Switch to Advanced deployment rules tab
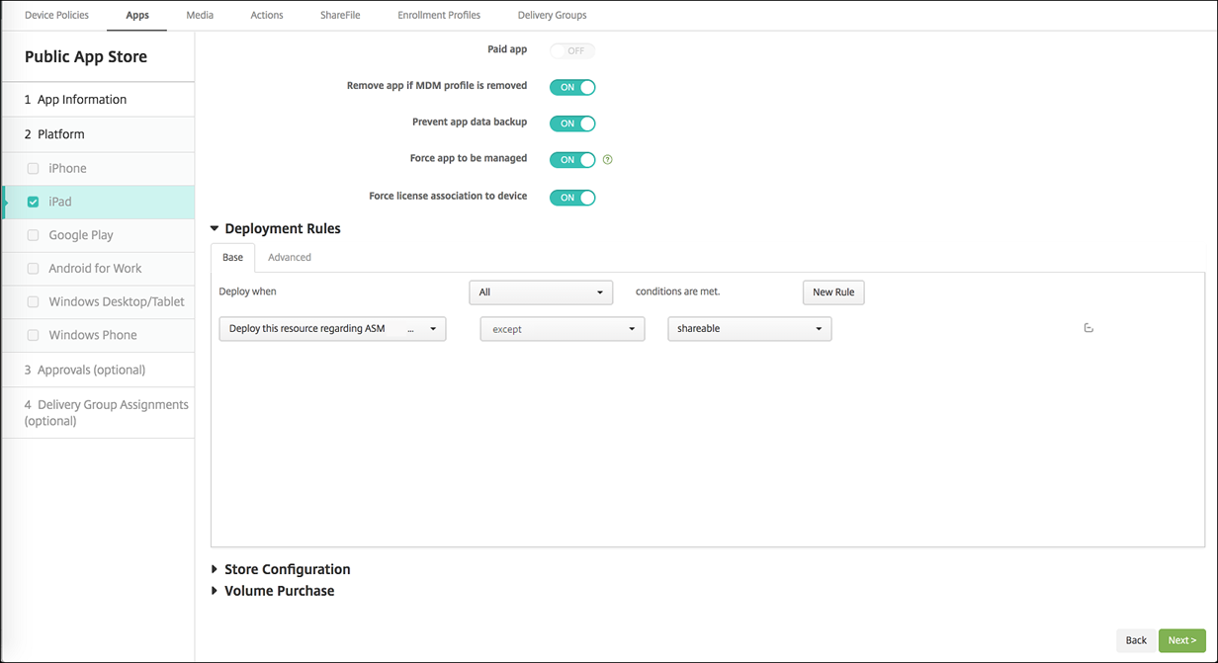 pos(290,257)
